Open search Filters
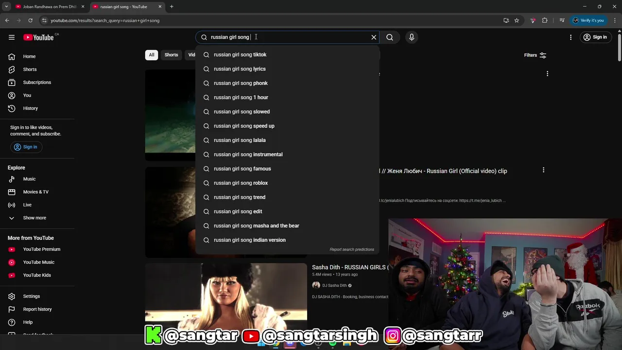 tap(535, 55)
